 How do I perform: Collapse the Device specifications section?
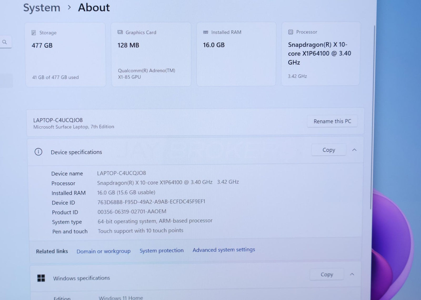click(x=354, y=150)
